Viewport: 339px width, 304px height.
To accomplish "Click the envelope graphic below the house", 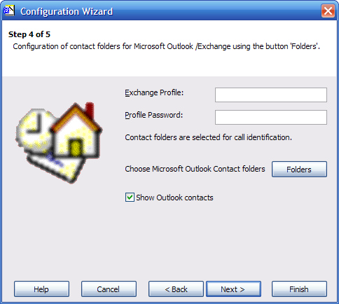I will coord(56,166).
